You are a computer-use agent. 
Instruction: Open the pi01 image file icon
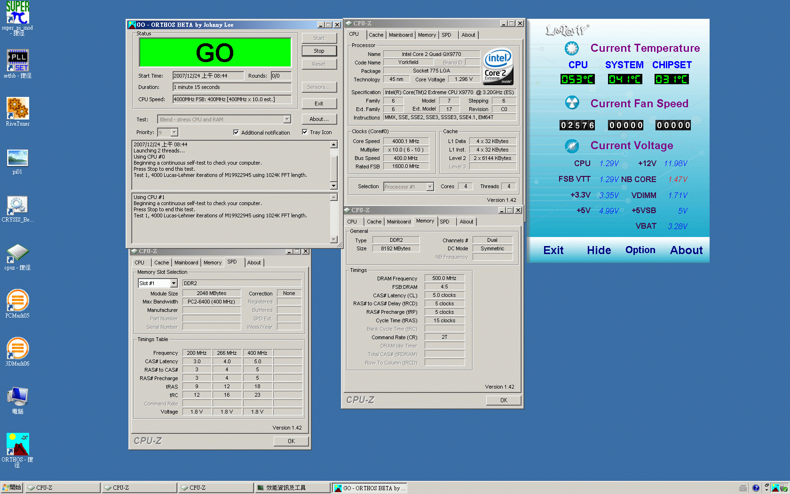[17, 161]
